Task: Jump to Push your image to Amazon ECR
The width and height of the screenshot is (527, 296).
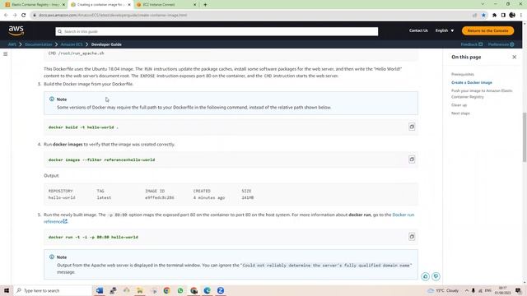Action: coord(482,94)
